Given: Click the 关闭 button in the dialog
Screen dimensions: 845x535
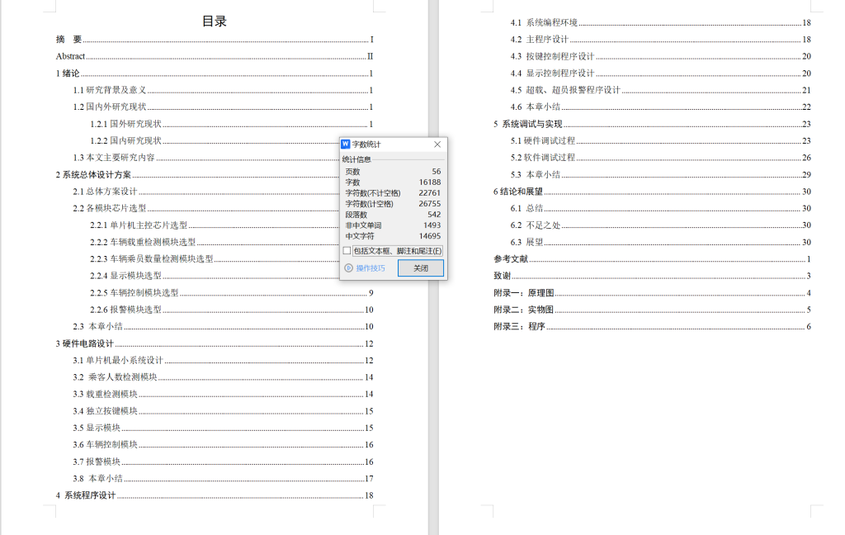Looking at the screenshot, I should pyautogui.click(x=420, y=268).
